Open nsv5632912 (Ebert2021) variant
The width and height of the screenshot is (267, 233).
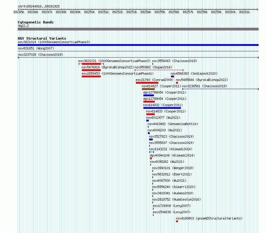click(172, 174)
